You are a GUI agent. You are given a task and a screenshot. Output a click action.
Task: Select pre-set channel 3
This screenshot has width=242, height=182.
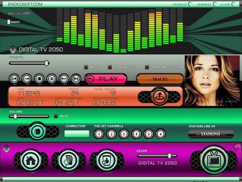124,134
